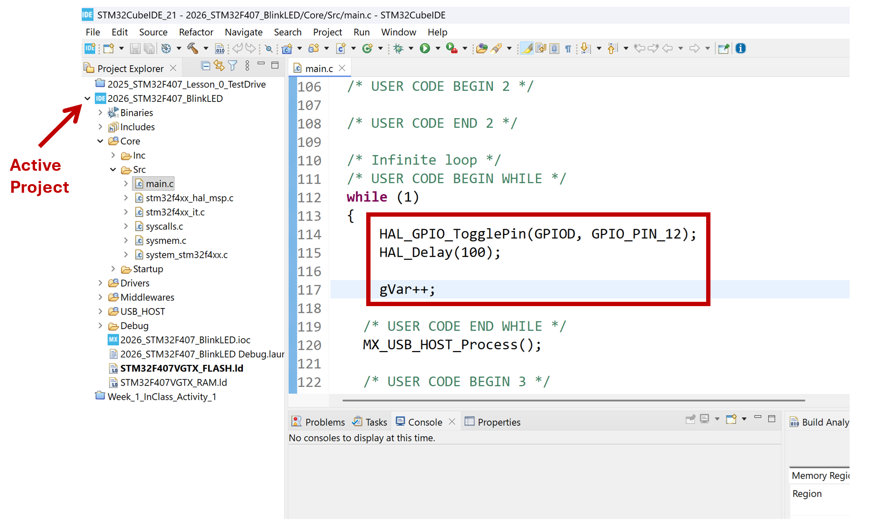
Task: Place cursor on the gVar++ line
Action: 589,289
